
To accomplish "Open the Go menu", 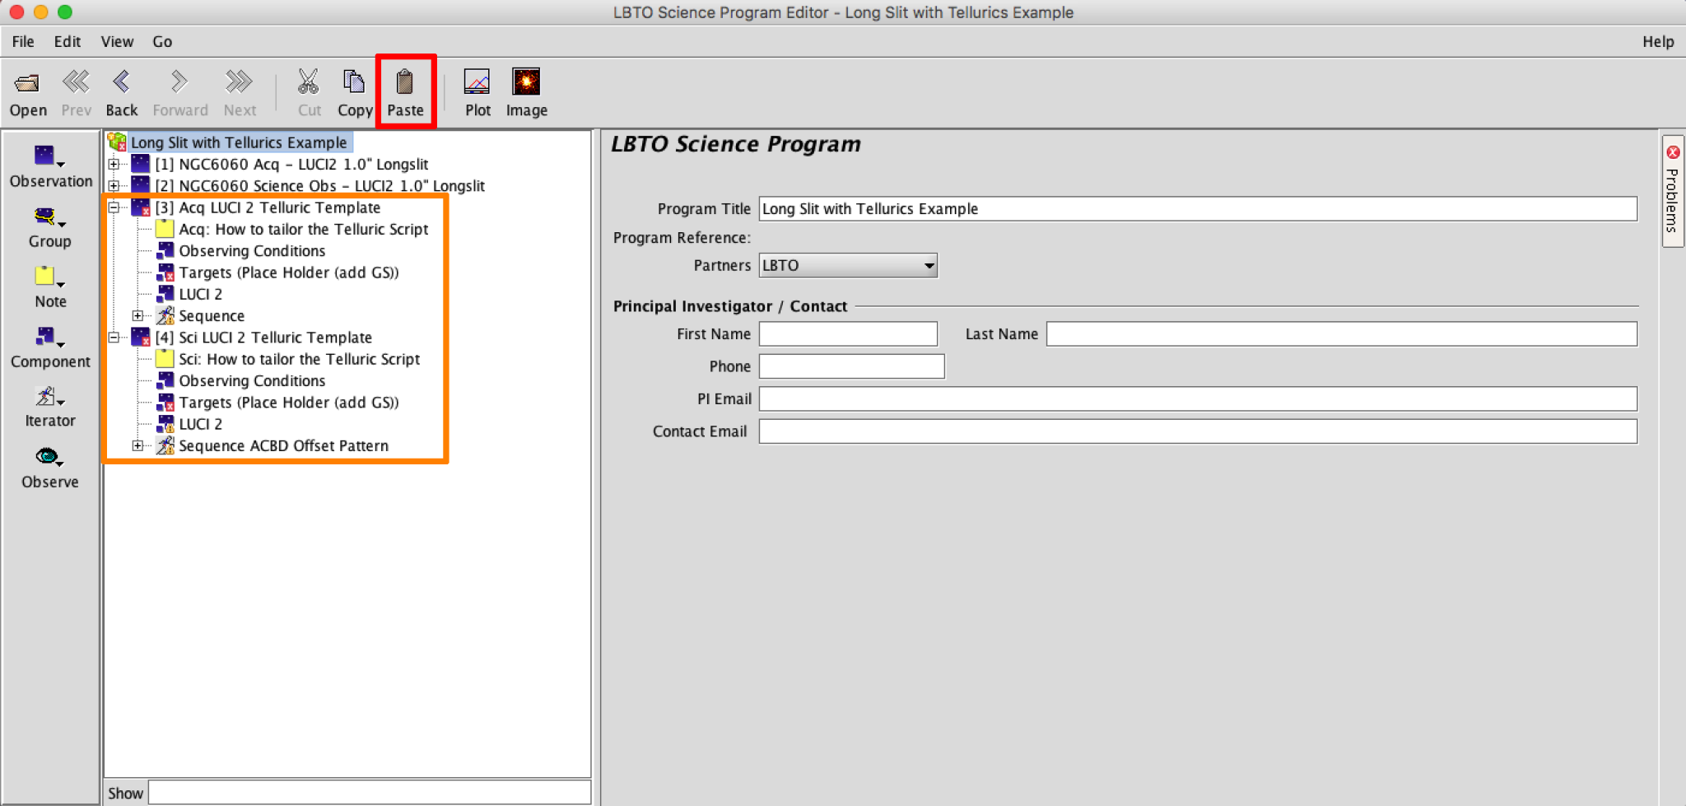I will coord(162,41).
